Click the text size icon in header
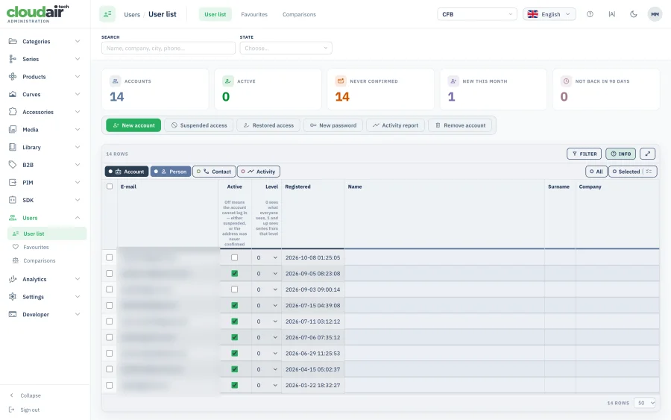Viewport: 671px width, 420px height. (611, 14)
